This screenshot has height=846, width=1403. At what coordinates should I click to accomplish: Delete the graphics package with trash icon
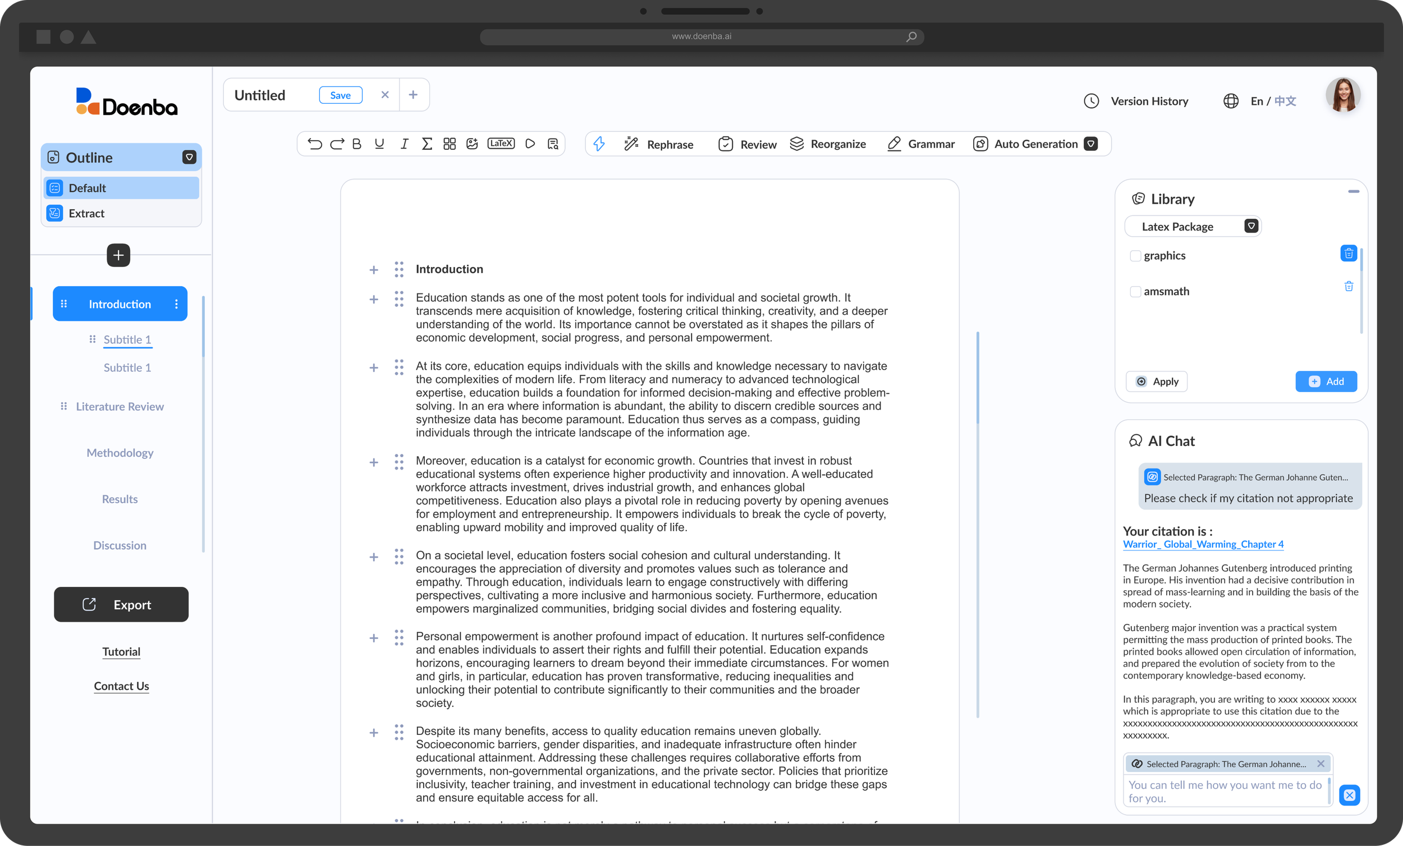(x=1349, y=254)
